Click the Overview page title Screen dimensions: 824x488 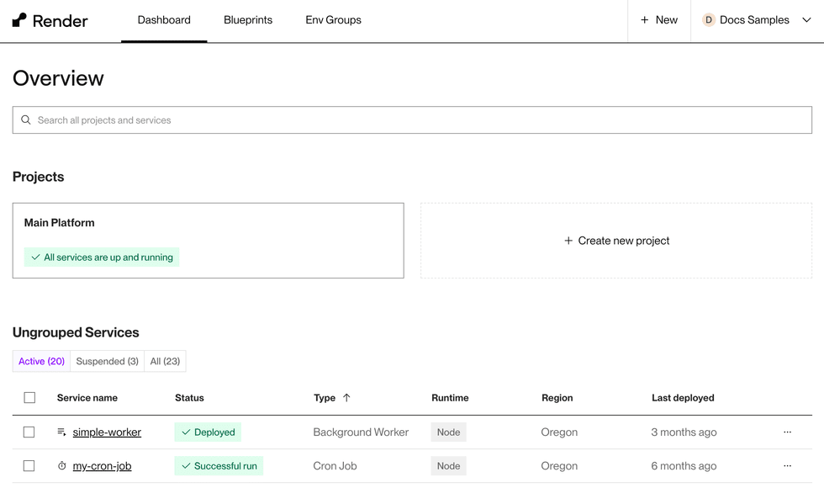(58, 78)
